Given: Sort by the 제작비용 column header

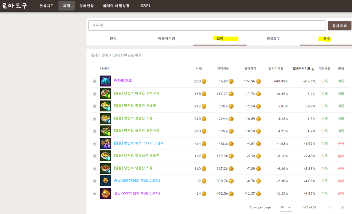Looking at the screenshot, I should pos(223,68).
